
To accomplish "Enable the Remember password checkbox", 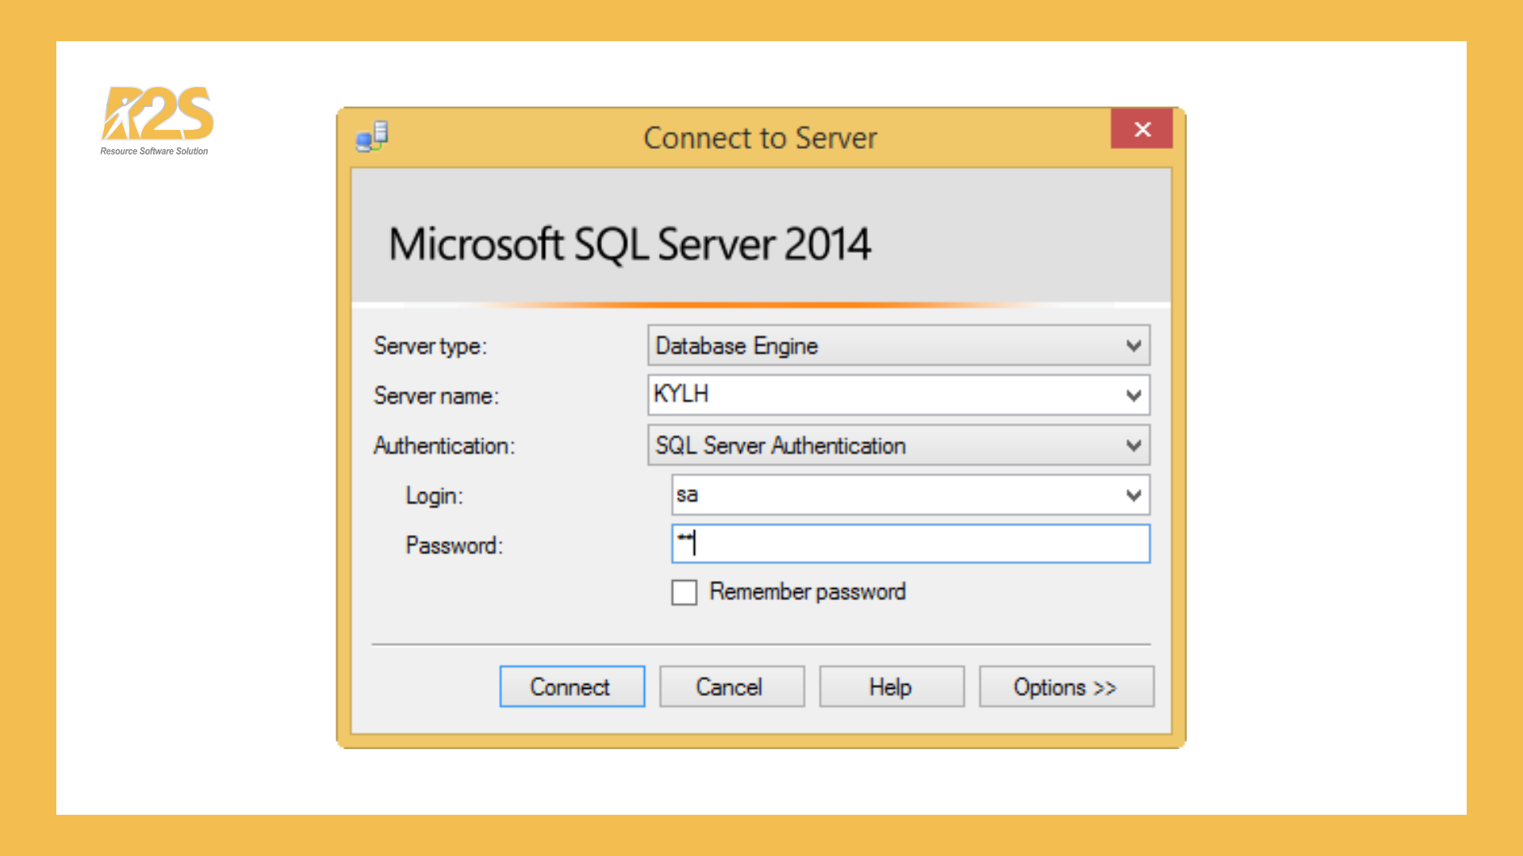I will pyautogui.click(x=683, y=592).
